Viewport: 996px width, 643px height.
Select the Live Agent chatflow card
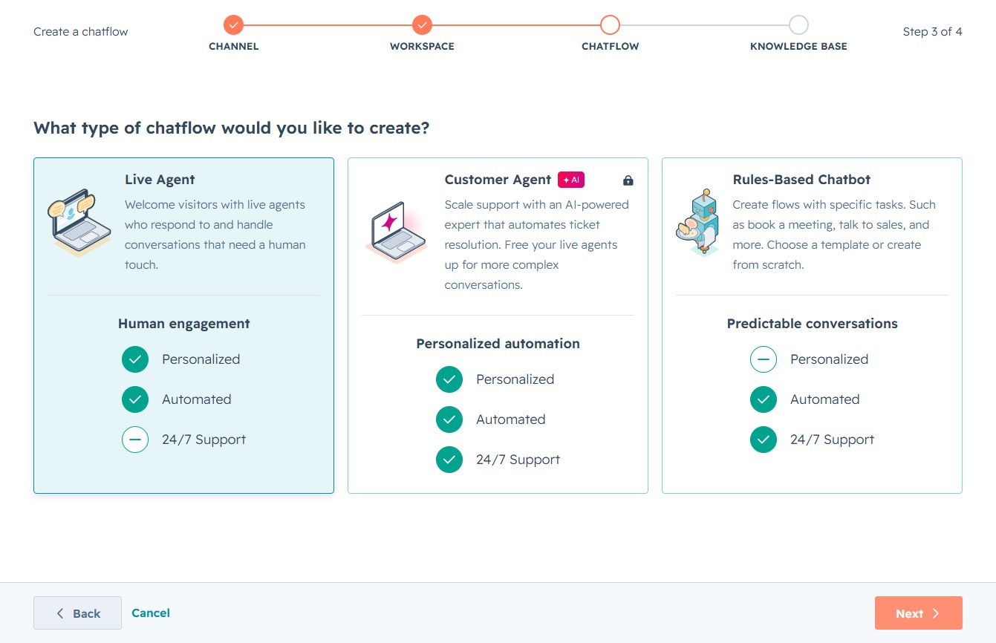point(183,325)
